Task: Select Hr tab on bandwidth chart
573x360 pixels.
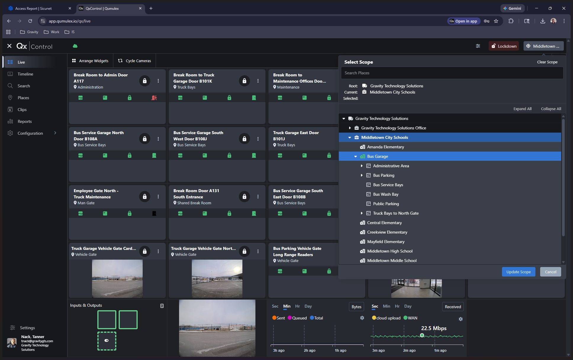Action: pyautogui.click(x=397, y=306)
